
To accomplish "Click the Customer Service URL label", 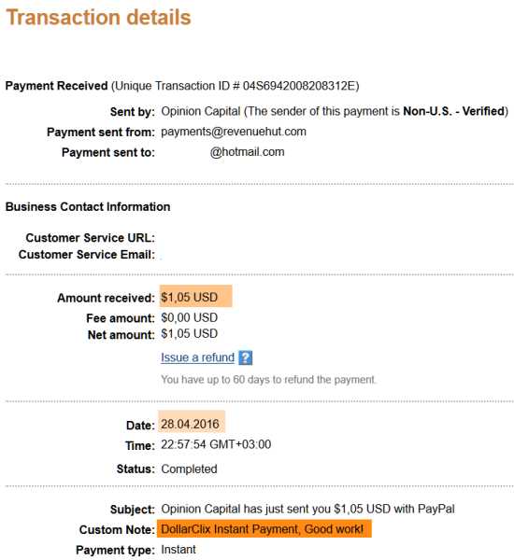I will 90,238.
